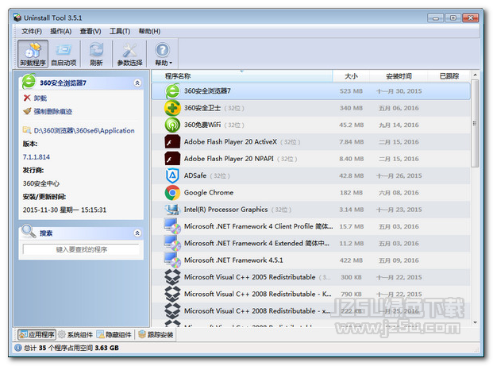Click the red X uninstall icon
This screenshot has height=366, width=493.
click(27, 98)
